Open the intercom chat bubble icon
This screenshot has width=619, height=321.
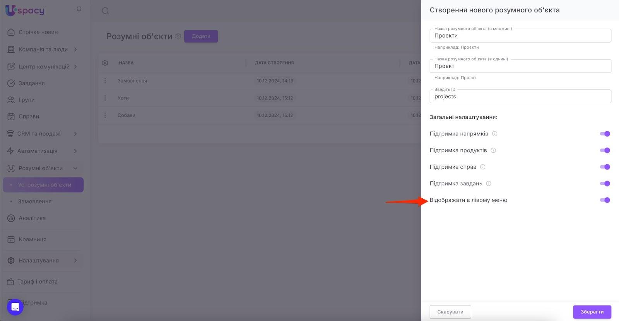15,307
